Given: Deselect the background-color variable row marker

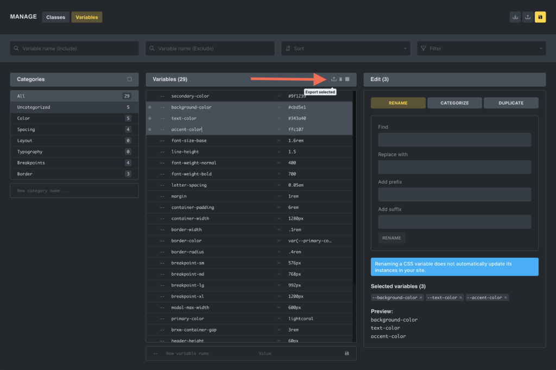Looking at the screenshot, I should point(149,107).
